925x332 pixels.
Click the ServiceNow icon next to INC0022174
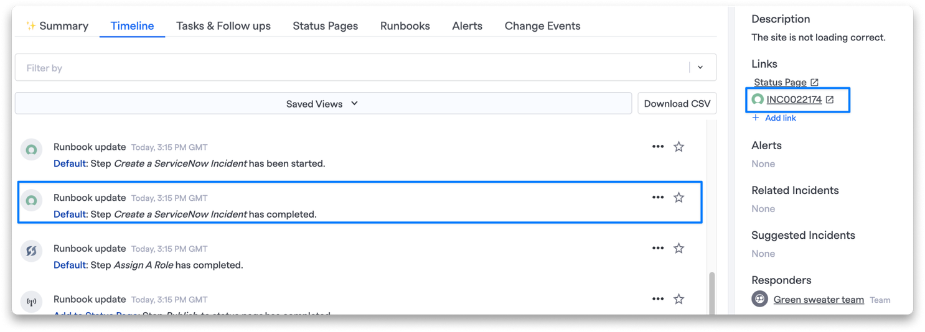point(758,99)
